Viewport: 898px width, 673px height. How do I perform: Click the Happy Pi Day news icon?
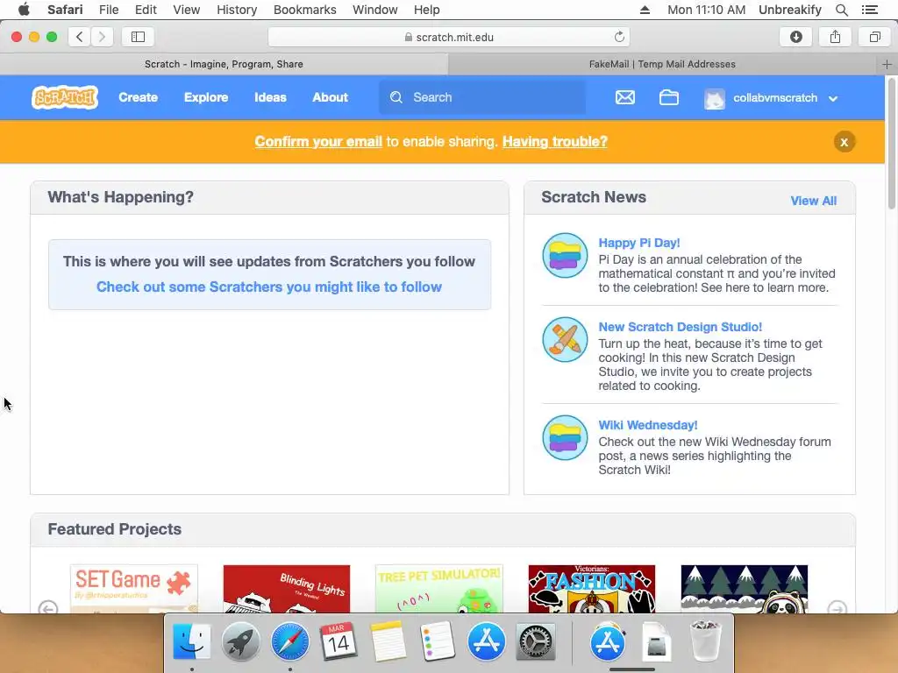[565, 255]
